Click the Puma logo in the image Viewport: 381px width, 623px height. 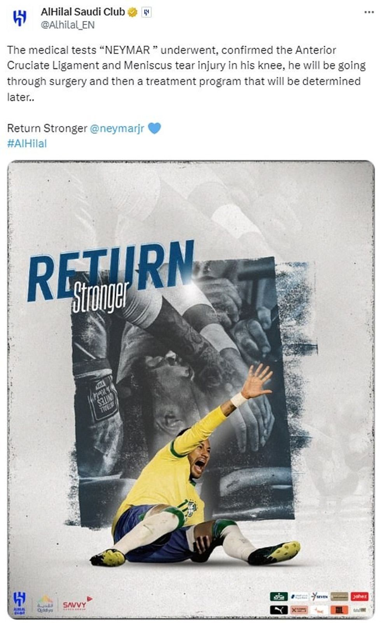[x=279, y=610]
